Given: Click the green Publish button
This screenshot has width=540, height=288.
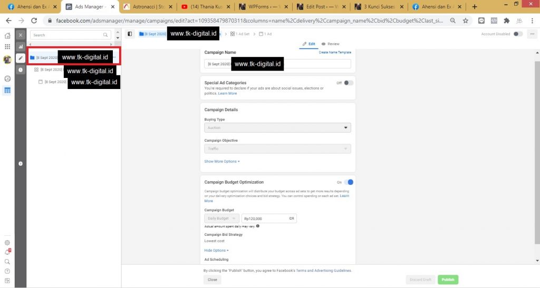Looking at the screenshot, I should [x=448, y=280].
